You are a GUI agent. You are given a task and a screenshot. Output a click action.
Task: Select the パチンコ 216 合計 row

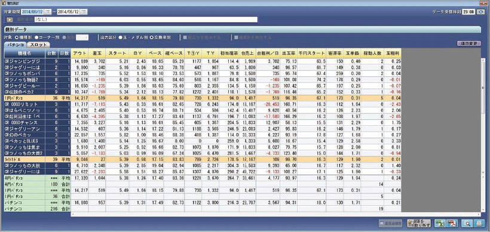tap(203, 209)
